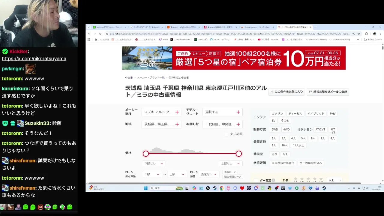Click the Google Chrome taskbar icon
The height and width of the screenshot is (216, 384).
tap(221, 188)
